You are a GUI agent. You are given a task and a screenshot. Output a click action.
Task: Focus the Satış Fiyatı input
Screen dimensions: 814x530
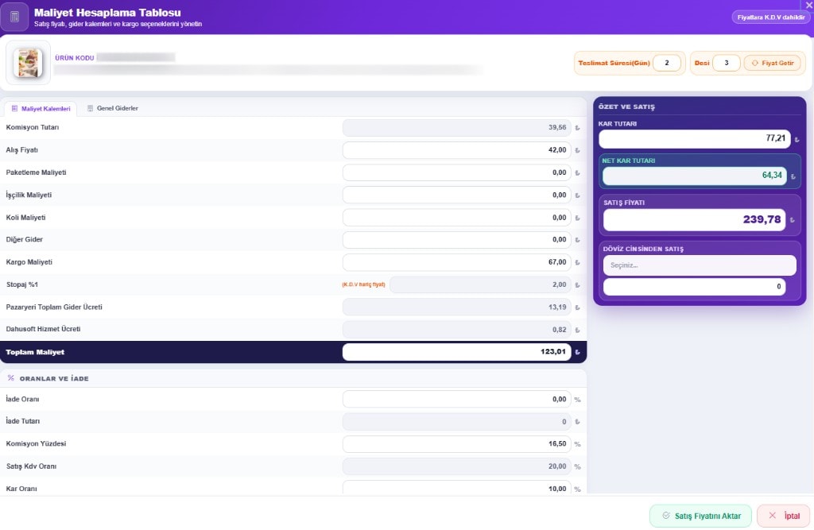pyautogui.click(x=695, y=219)
